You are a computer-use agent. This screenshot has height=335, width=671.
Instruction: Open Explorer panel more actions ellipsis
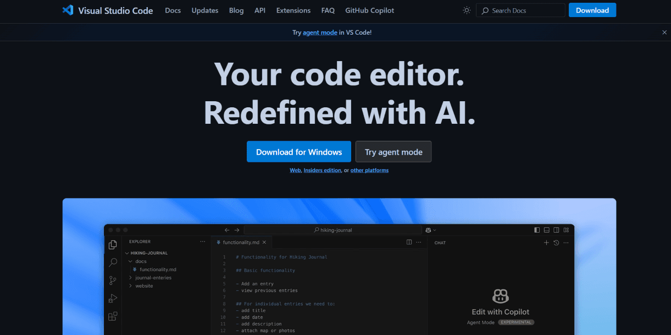(202, 241)
